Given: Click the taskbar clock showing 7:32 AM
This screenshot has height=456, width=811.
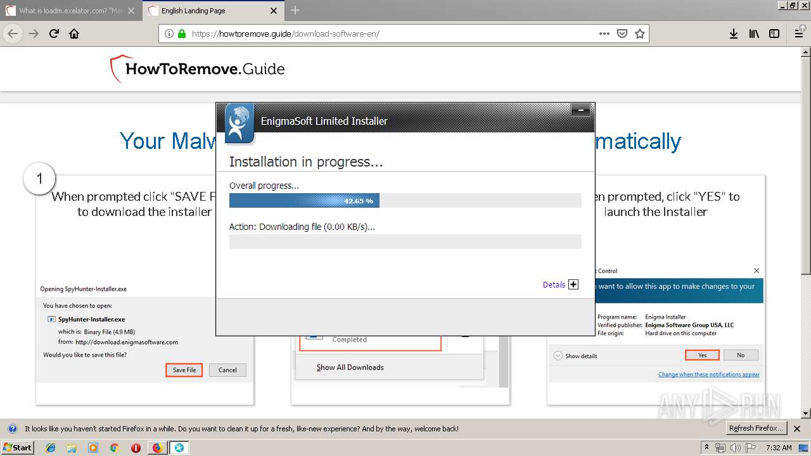Looking at the screenshot, I should (x=778, y=448).
